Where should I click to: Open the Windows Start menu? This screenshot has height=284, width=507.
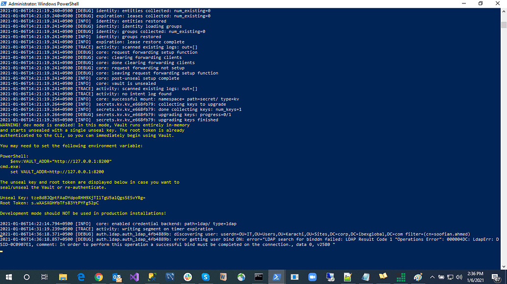9,277
